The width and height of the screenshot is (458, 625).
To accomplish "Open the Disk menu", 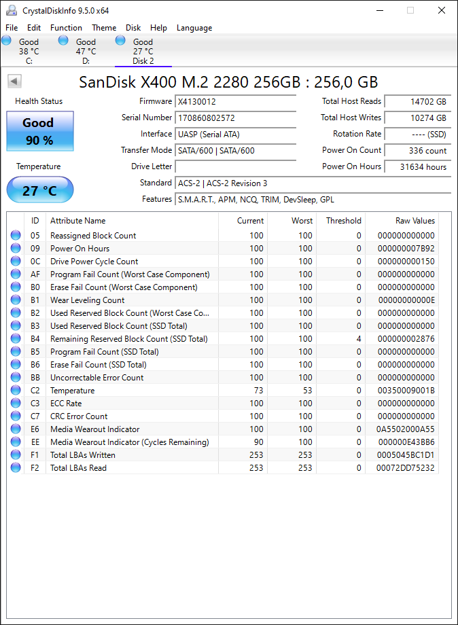I will [133, 27].
